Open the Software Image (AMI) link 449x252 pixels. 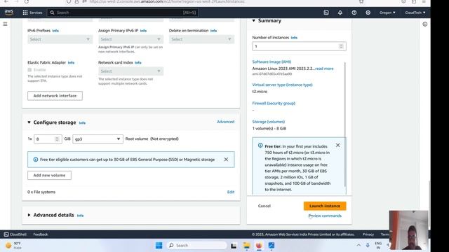[272, 62]
